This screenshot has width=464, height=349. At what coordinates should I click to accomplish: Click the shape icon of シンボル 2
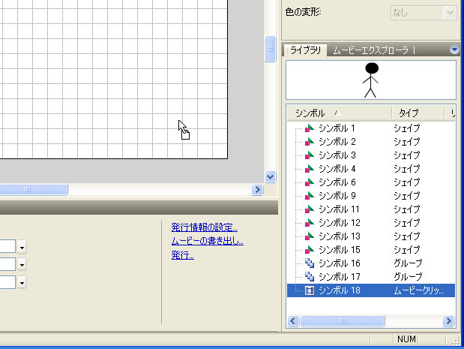tap(310, 142)
